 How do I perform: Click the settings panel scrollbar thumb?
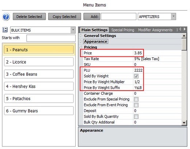[184, 44]
